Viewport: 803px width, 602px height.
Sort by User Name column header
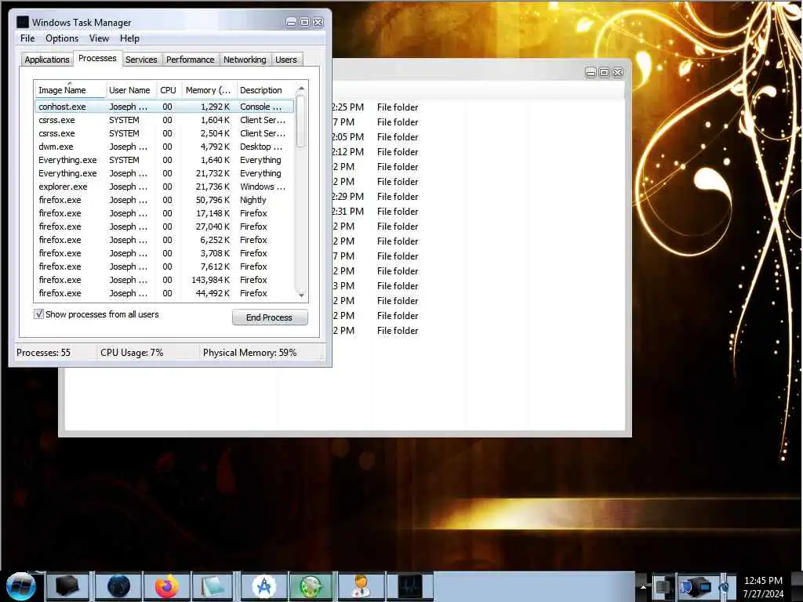pos(131,90)
